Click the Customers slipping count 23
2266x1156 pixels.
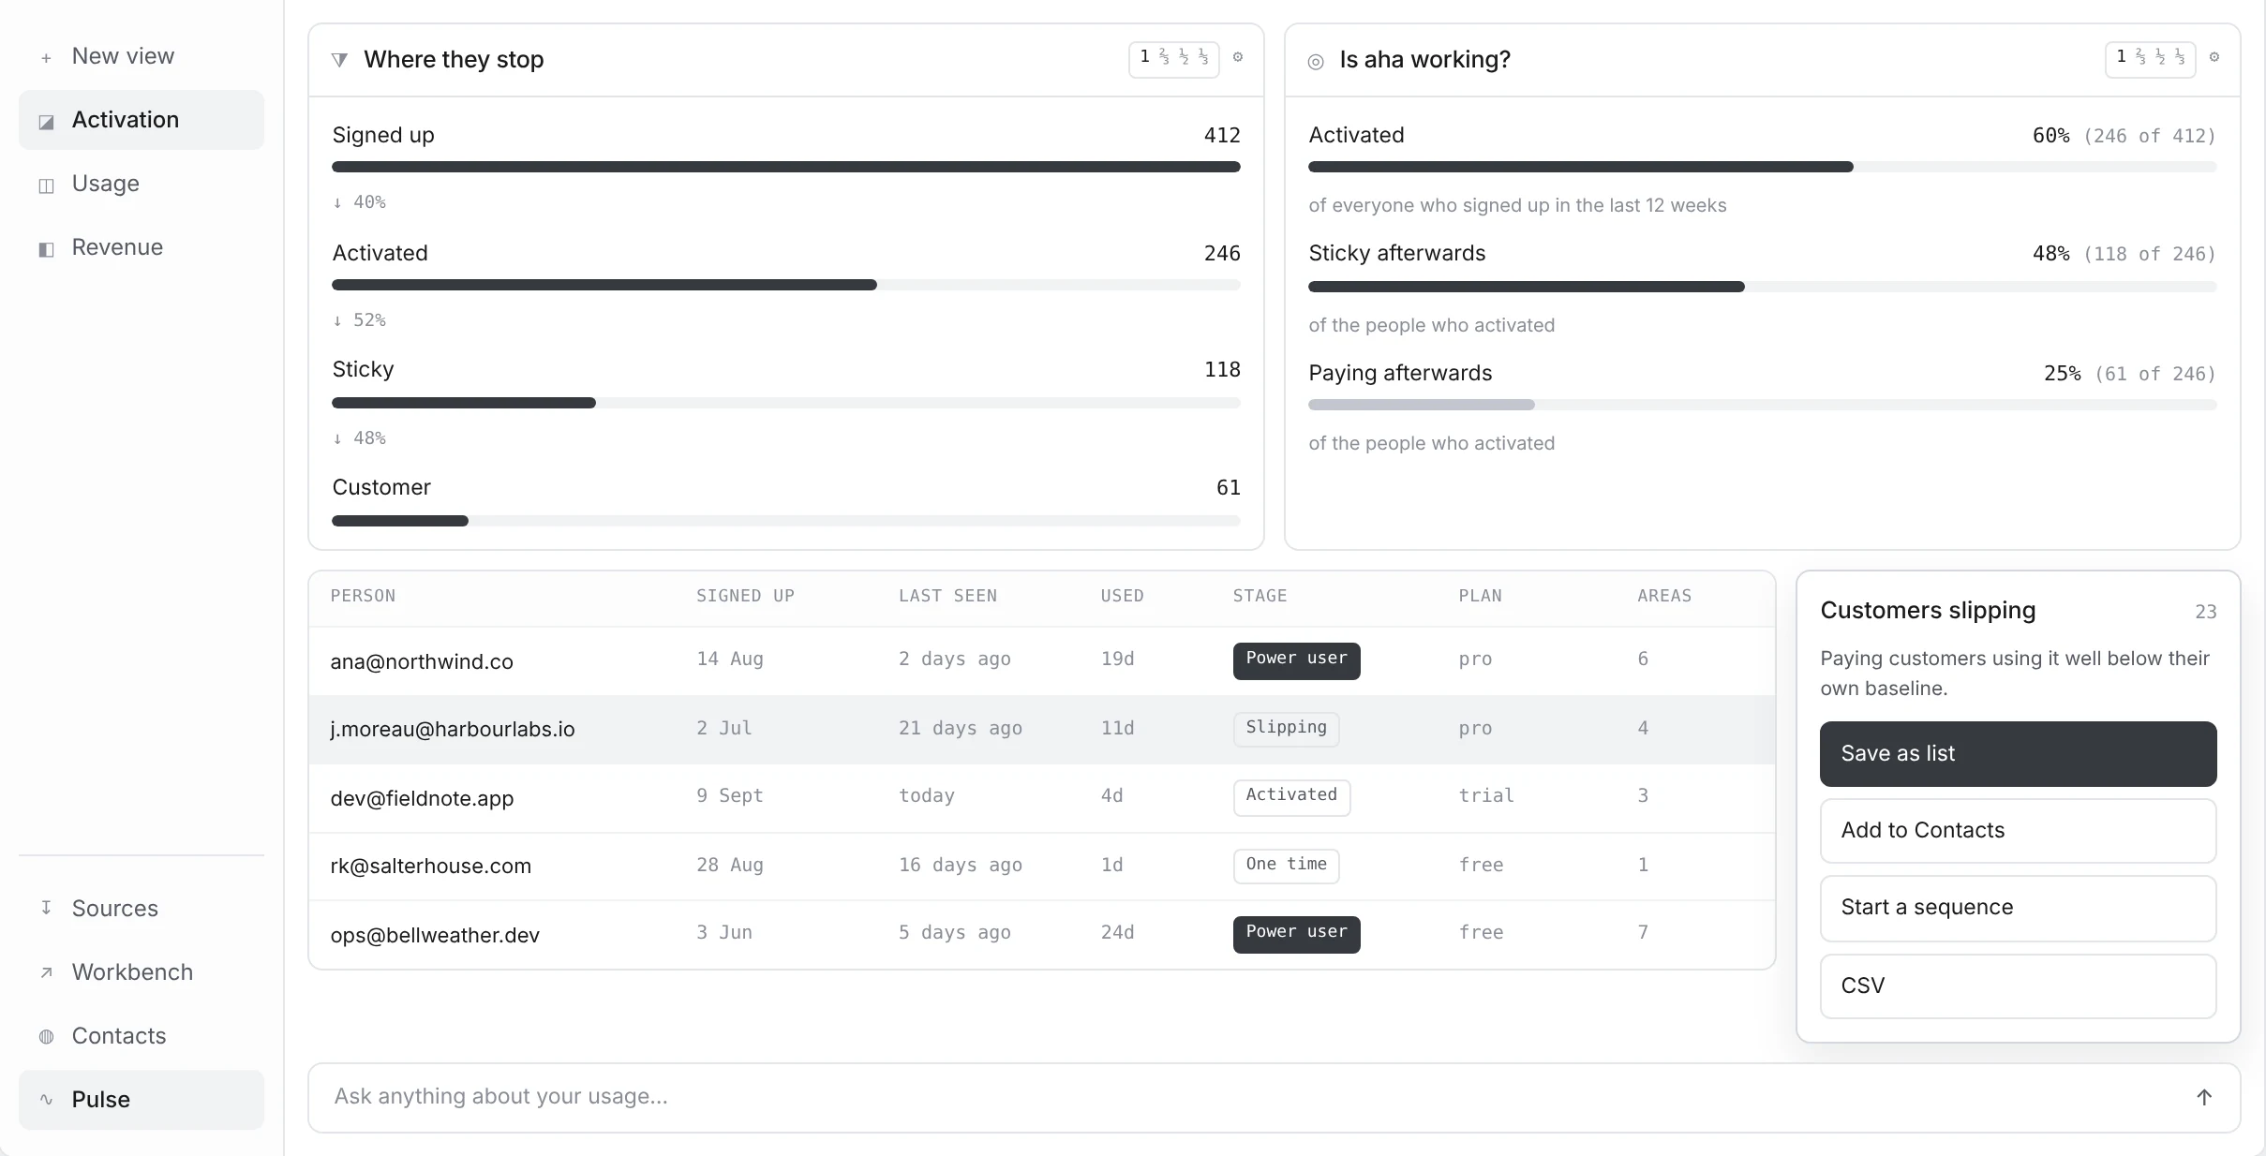point(2205,612)
